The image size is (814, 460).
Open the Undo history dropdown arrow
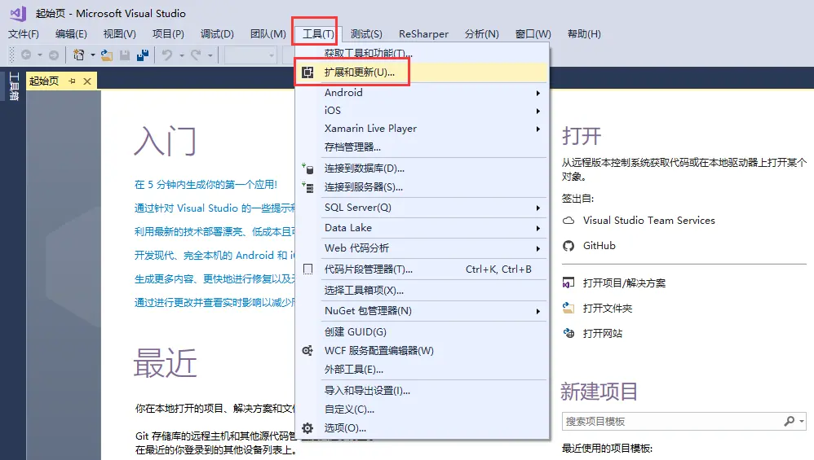(x=182, y=55)
